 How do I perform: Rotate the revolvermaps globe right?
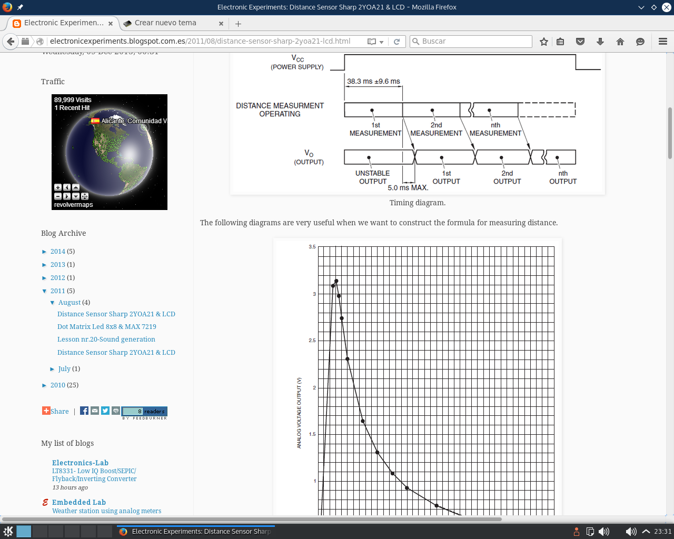click(67, 196)
